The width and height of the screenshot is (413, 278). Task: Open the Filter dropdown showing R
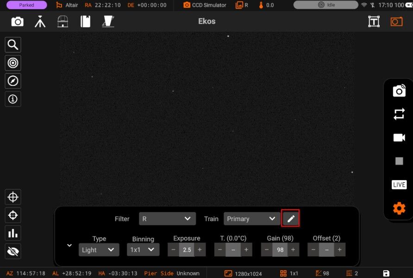(x=167, y=218)
